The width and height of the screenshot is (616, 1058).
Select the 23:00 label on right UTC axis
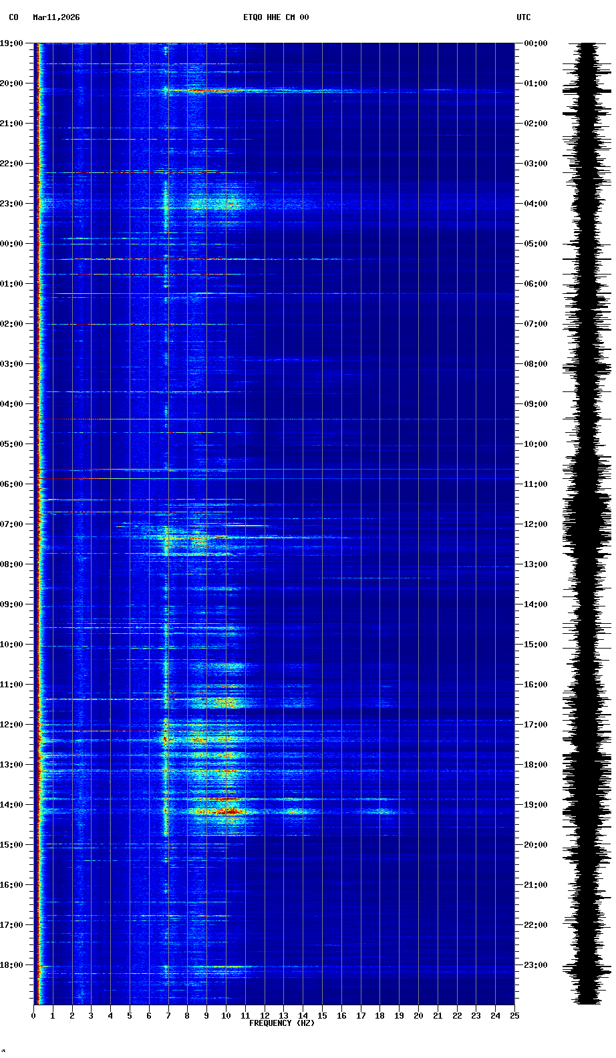tap(536, 965)
